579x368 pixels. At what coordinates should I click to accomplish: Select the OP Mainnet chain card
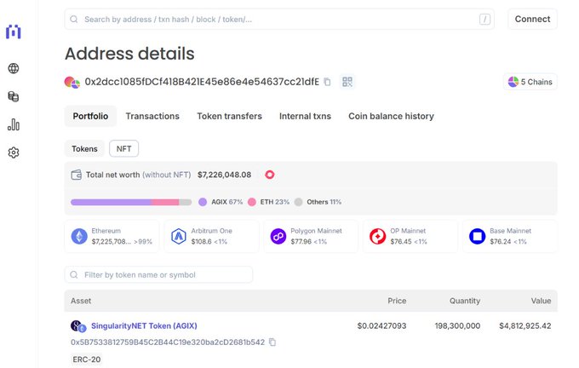click(x=410, y=237)
